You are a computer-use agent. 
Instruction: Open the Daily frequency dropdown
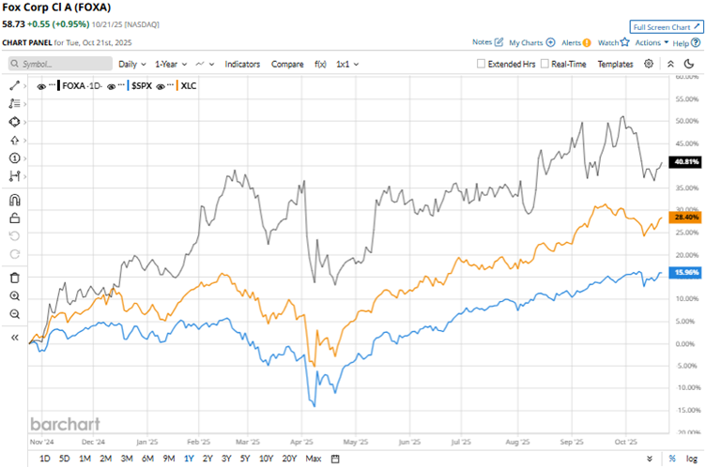132,64
